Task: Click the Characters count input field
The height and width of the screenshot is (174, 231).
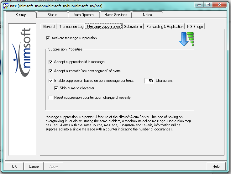Action: (x=149, y=81)
